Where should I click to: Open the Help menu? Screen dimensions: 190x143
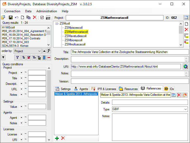pyautogui.click(x=65, y=11)
